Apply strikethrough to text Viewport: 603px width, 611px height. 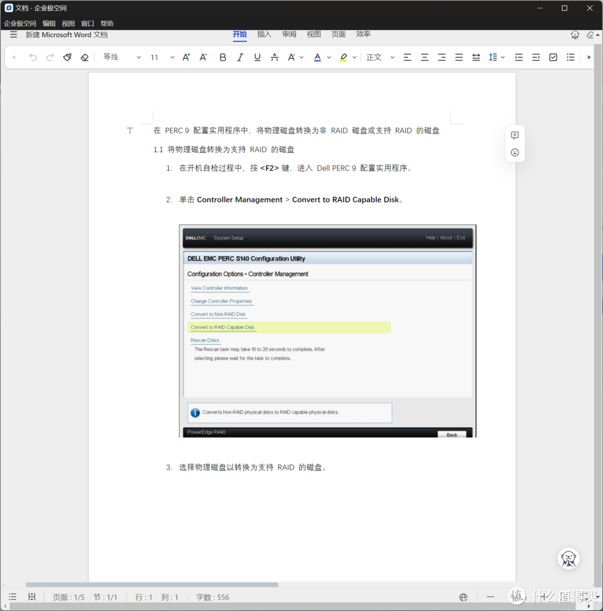(274, 57)
